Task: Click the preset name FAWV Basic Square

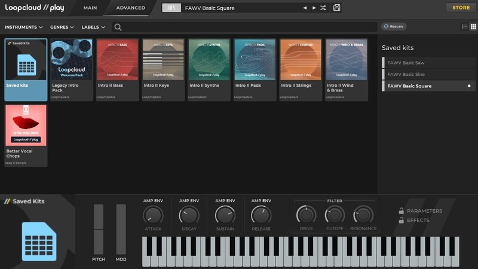Action: coord(210,8)
